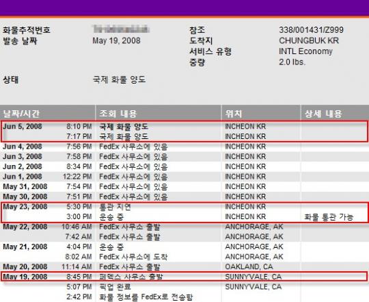
Task: Click the OAKLAND, CA location cell
Action: click(x=249, y=266)
